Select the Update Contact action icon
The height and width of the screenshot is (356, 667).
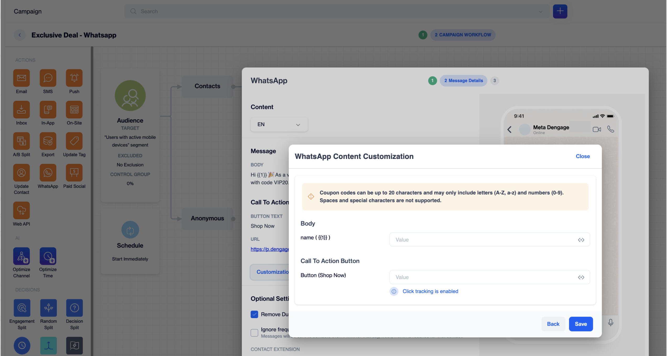[x=21, y=173]
